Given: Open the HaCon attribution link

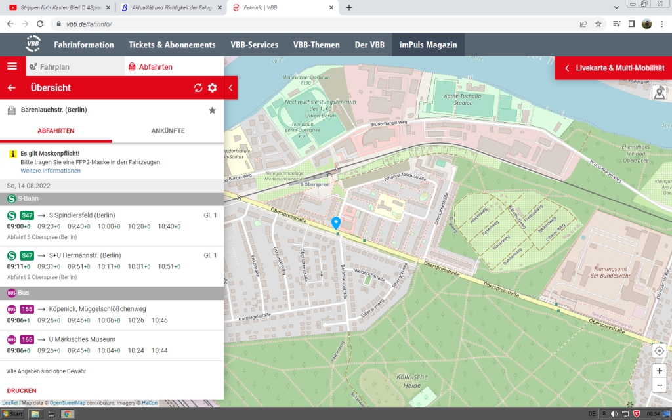Looking at the screenshot, I should click(150, 403).
